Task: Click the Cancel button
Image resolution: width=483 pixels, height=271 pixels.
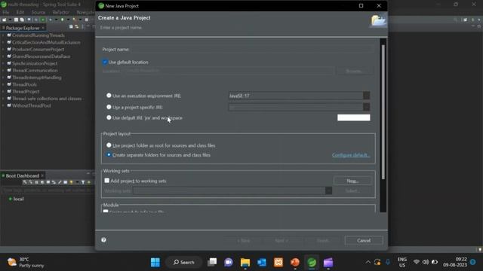Action: click(364, 240)
